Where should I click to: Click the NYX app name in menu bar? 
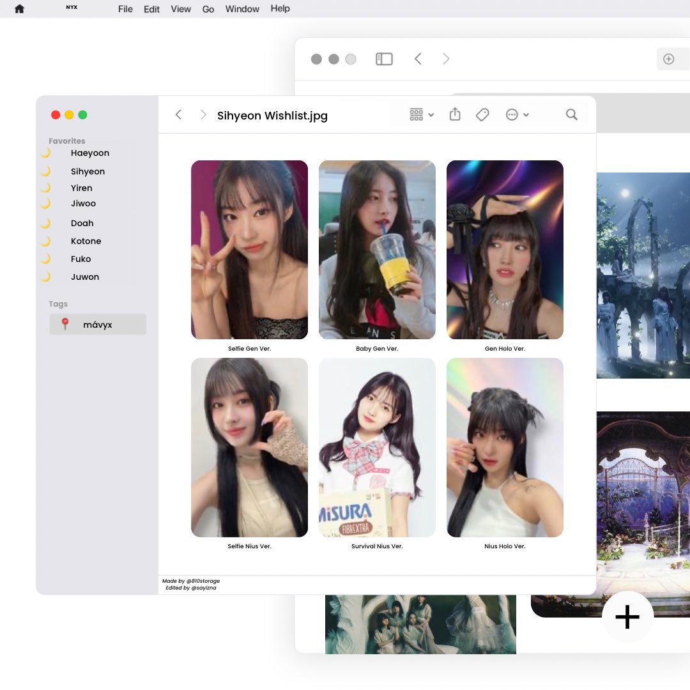(x=72, y=7)
